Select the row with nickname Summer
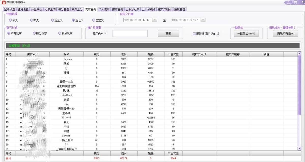This screenshot has width=305, height=162. [151, 136]
